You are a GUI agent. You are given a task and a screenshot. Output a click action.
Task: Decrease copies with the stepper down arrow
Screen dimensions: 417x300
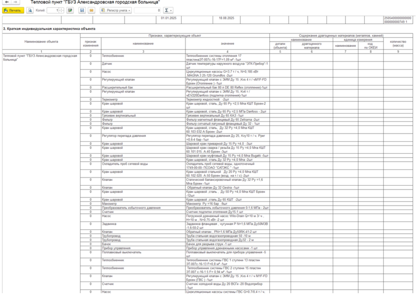62,12
